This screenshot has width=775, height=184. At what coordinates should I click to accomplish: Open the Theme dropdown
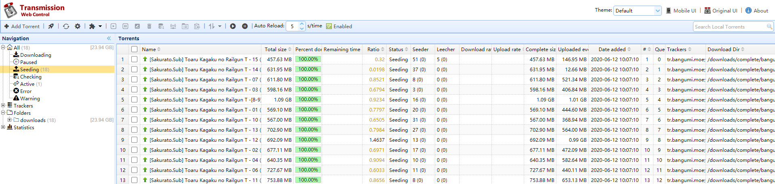click(x=637, y=10)
